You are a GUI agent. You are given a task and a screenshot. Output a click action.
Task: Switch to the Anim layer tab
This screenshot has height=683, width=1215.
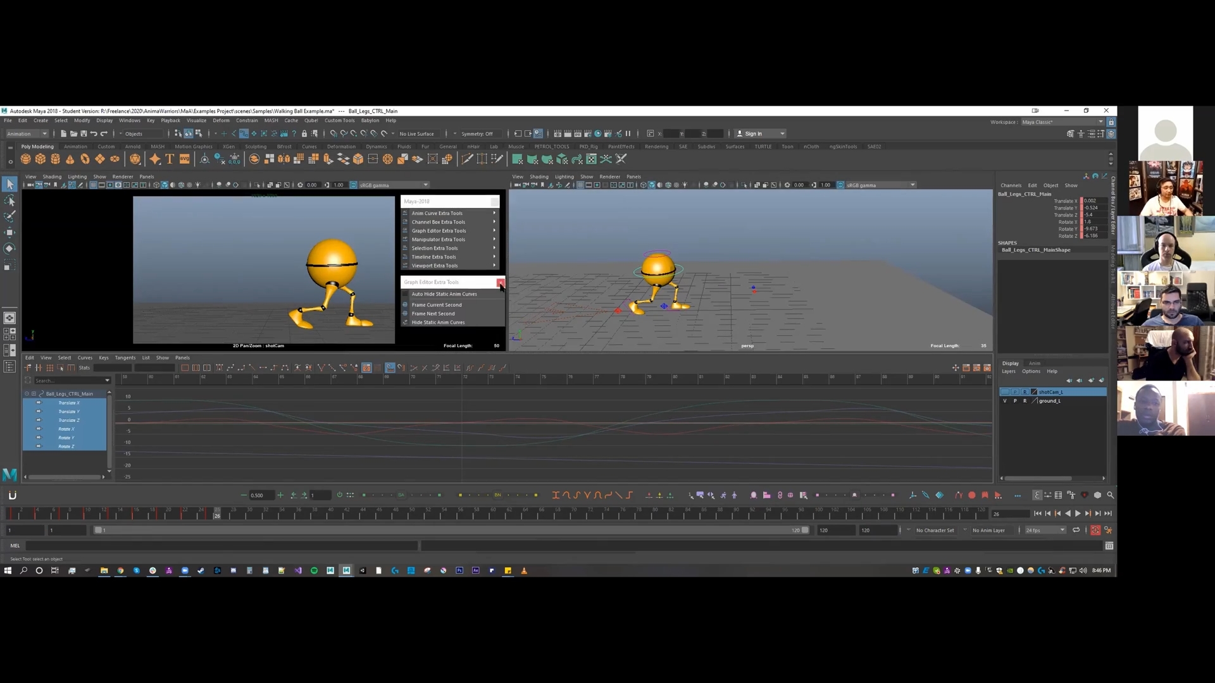point(1034,364)
